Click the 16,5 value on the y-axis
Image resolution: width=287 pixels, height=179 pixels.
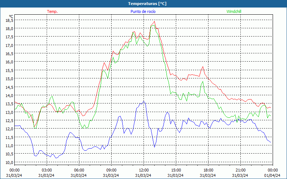point(9,54)
